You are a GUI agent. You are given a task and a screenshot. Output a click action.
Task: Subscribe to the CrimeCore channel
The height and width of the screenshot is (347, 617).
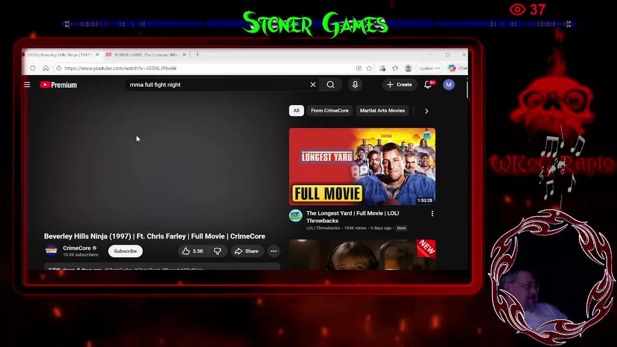[x=125, y=251]
